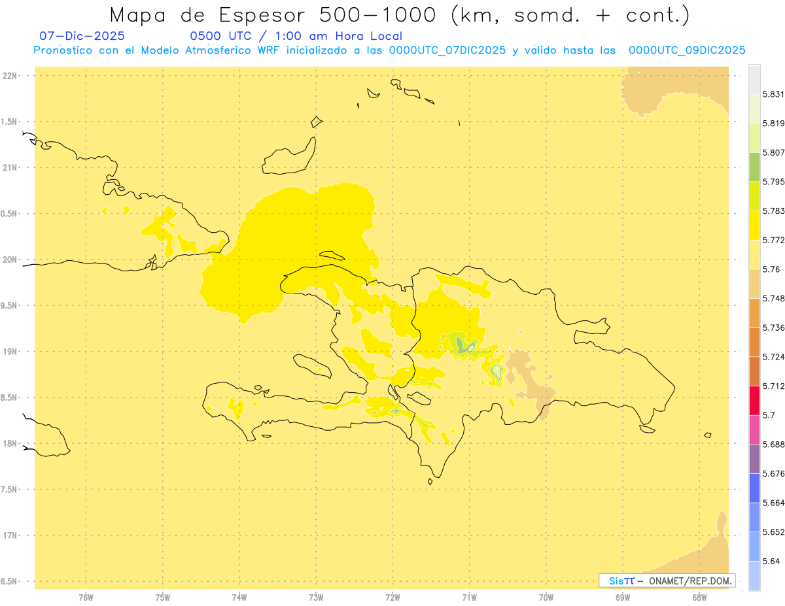The image size is (785, 606).
Task: Click the 69W longitude axis label
Action: point(623,598)
